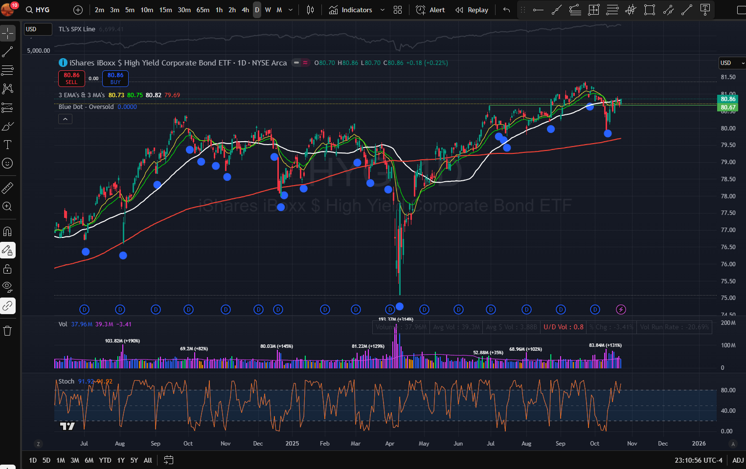
Task: Open the Fibonacci tools group in left sidebar
Action: (x=7, y=70)
